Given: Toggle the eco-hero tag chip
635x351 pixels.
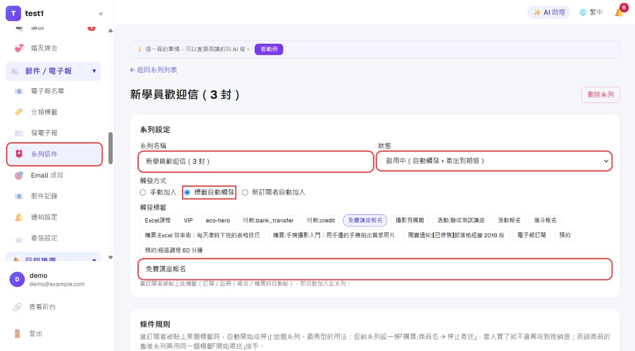Looking at the screenshot, I should [x=218, y=220].
